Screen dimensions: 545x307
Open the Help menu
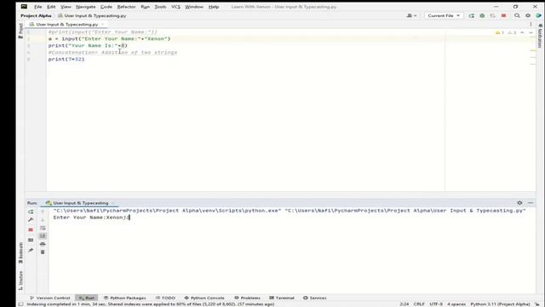214,7
